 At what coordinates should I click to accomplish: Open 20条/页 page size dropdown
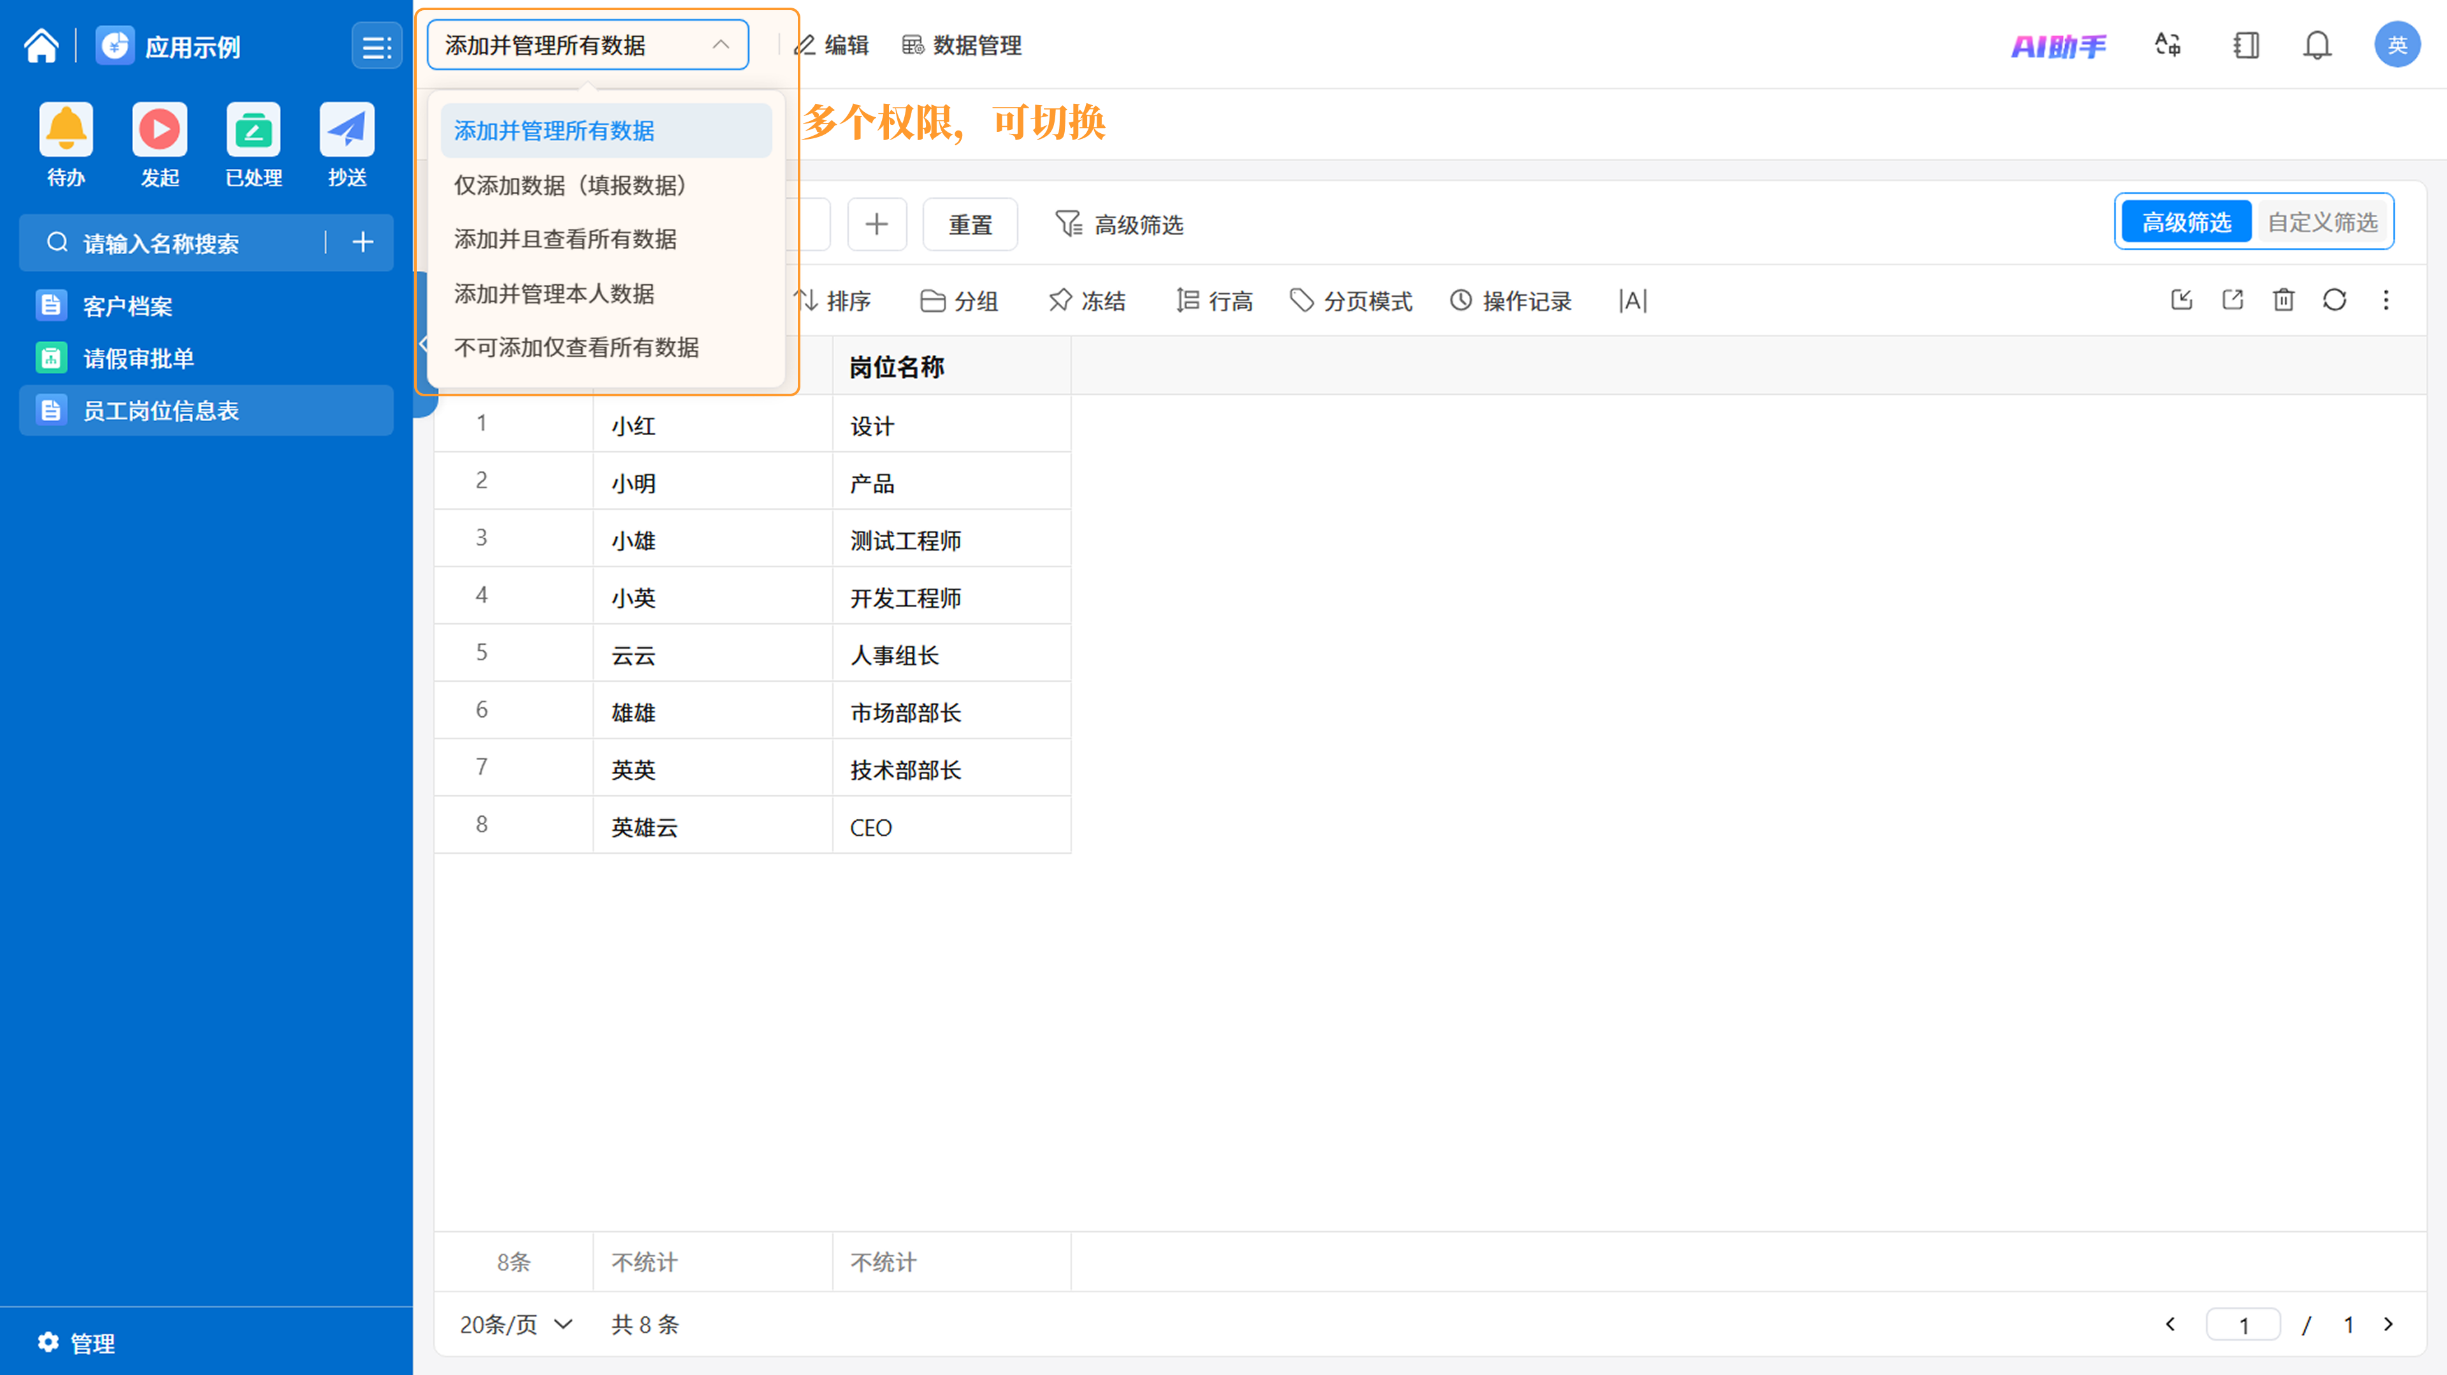(517, 1324)
